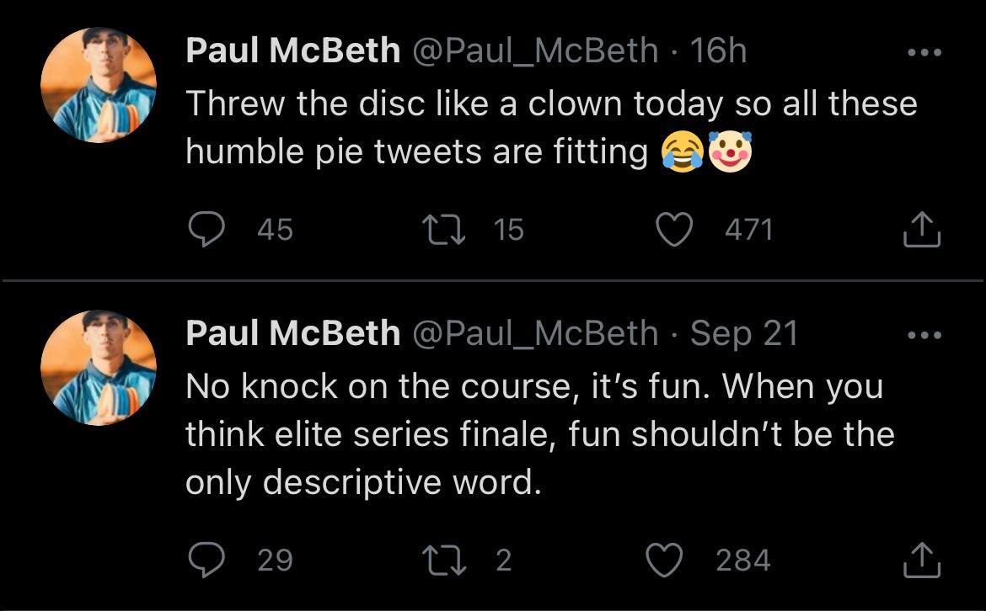The height and width of the screenshot is (611, 986).
Task: Open more options on the 16h tweet
Action: (x=923, y=52)
